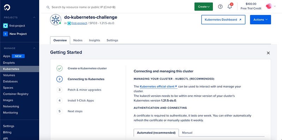Open Container Registry in sidebar

click(x=16, y=94)
